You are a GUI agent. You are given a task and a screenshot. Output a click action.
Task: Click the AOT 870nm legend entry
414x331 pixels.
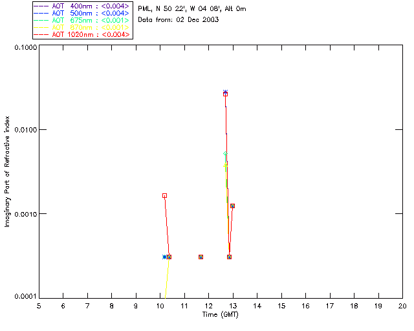pyautogui.click(x=82, y=27)
